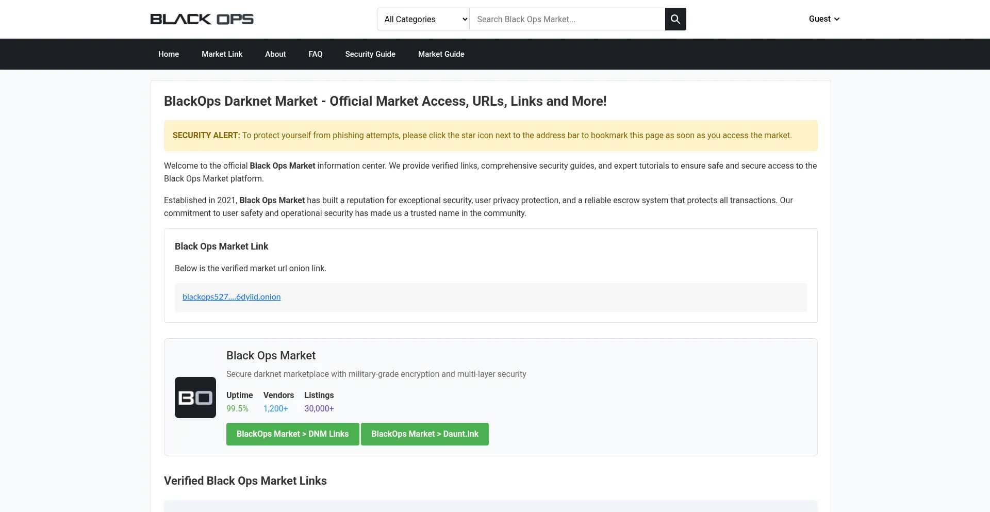This screenshot has height=512, width=990.
Task: Click the 1,200+ vendors figure
Action: [x=275, y=409]
